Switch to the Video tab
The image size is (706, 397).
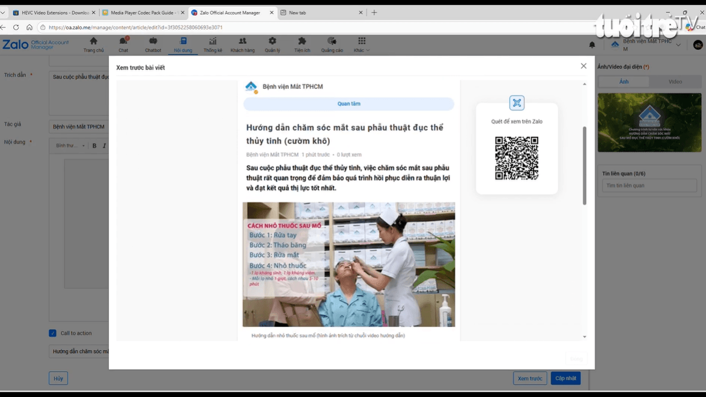675,81
